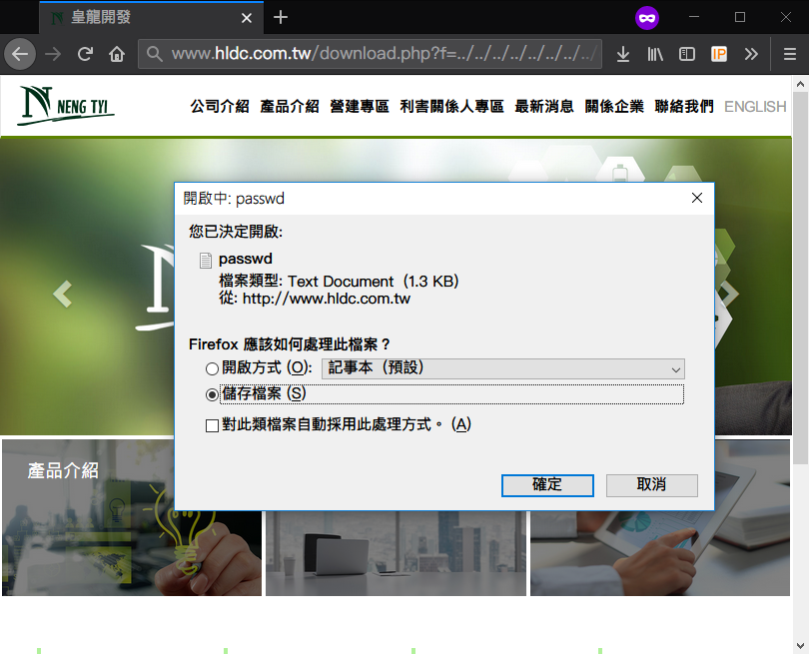Open the browser home page
Image resolution: width=809 pixels, height=654 pixels.
click(117, 54)
